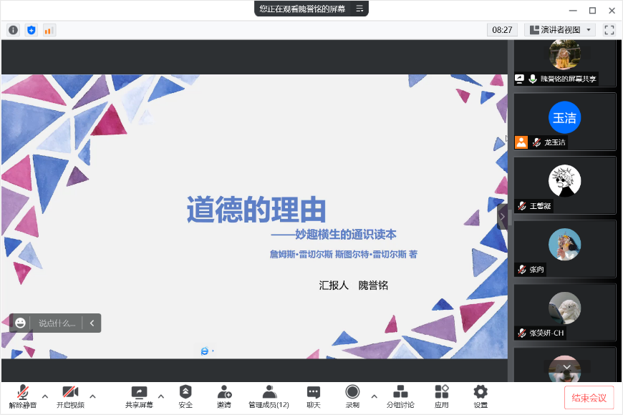The height and width of the screenshot is (415, 623).
Task: Unmute microphone with 解除静音 button
Action: (x=23, y=396)
